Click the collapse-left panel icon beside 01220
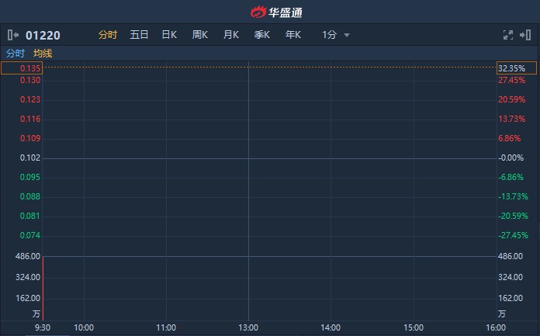The image size is (540, 336). [x=13, y=35]
